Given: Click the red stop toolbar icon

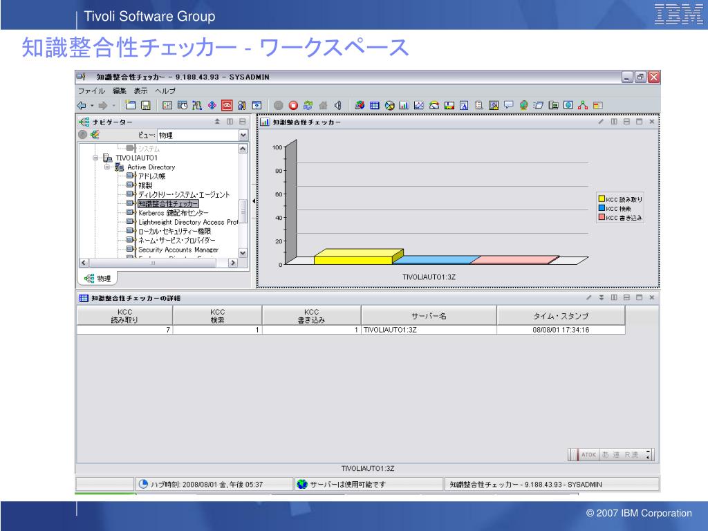Looking at the screenshot, I should click(x=293, y=105).
